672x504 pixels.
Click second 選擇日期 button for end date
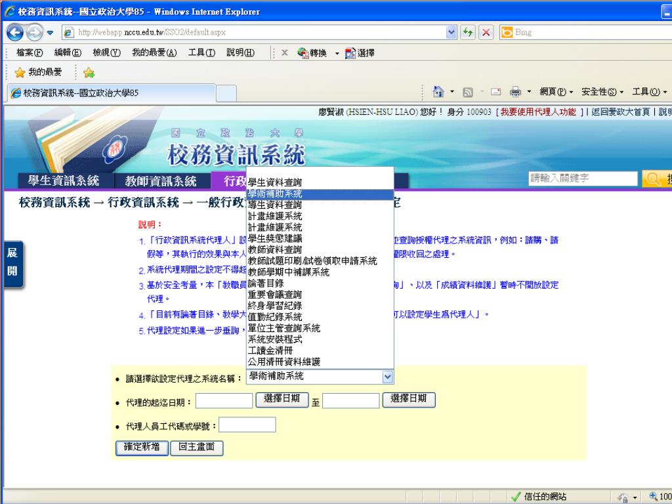(x=409, y=399)
